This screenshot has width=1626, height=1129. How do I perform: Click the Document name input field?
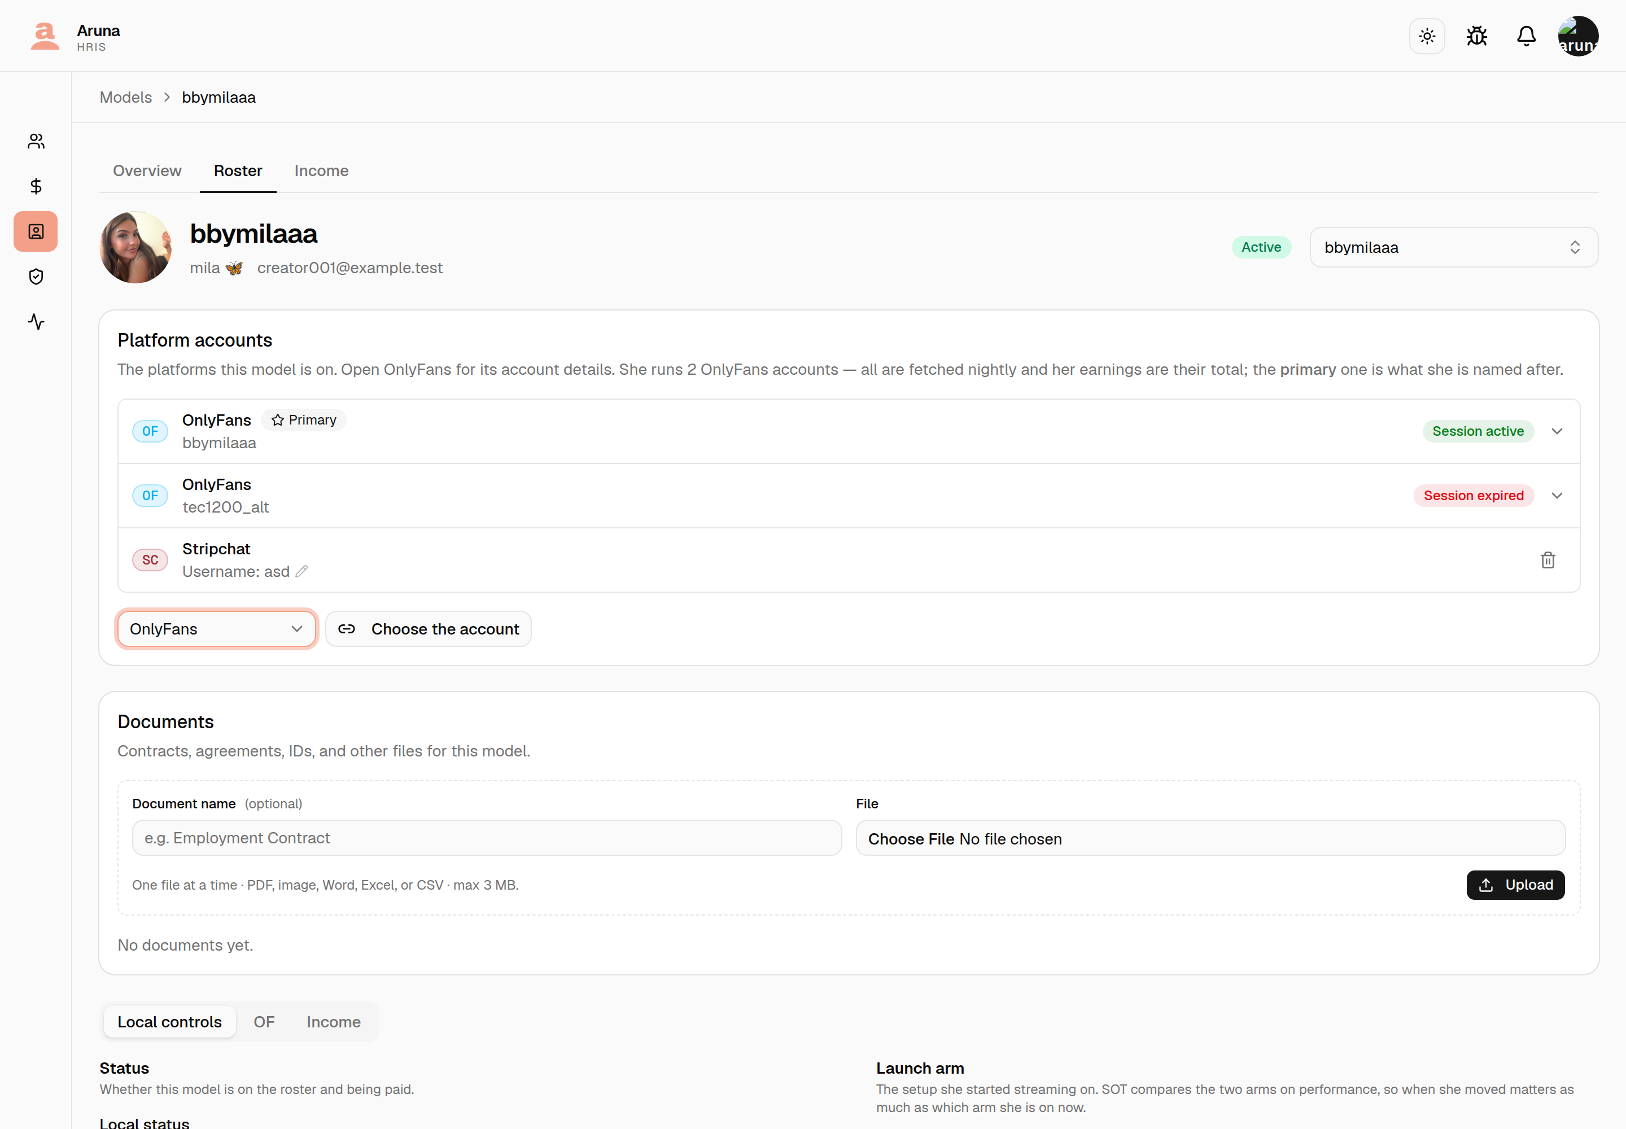pos(487,838)
